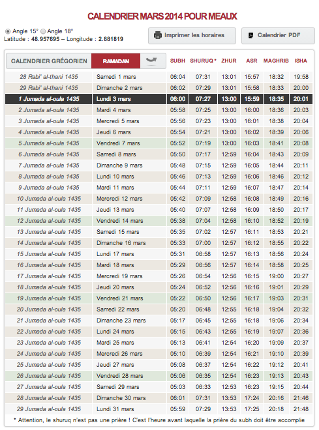
Task: Select the Lundi 31 mars row
Action: [159, 409]
